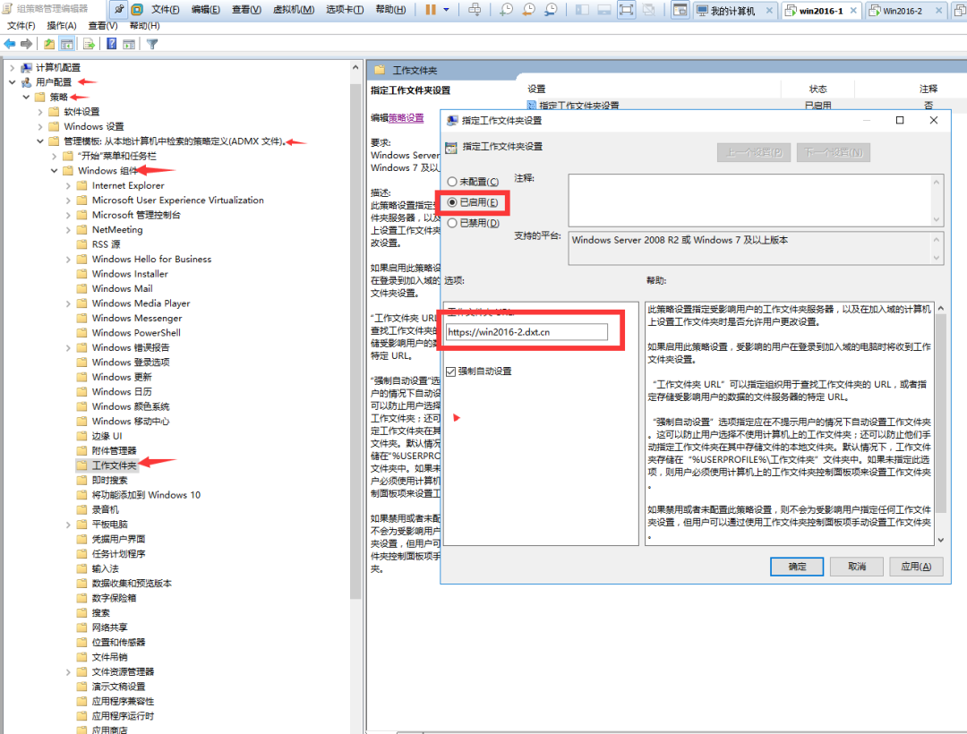Image resolution: width=967 pixels, height=734 pixels.
Task: Open VMware 虚拟机(M) menu
Action: (294, 10)
